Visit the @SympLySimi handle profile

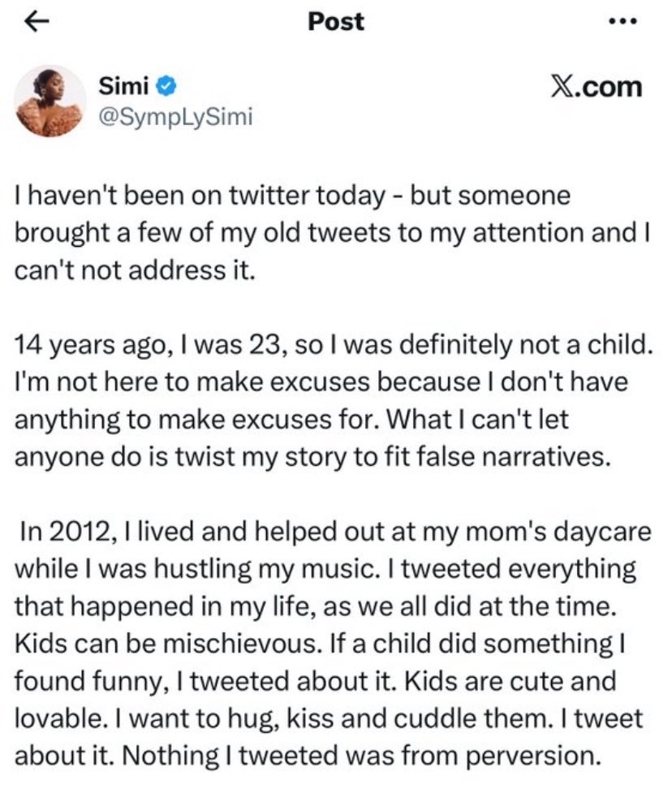coord(175,118)
